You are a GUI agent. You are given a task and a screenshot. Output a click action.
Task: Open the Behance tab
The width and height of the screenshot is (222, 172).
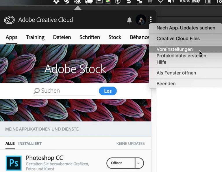(x=139, y=37)
